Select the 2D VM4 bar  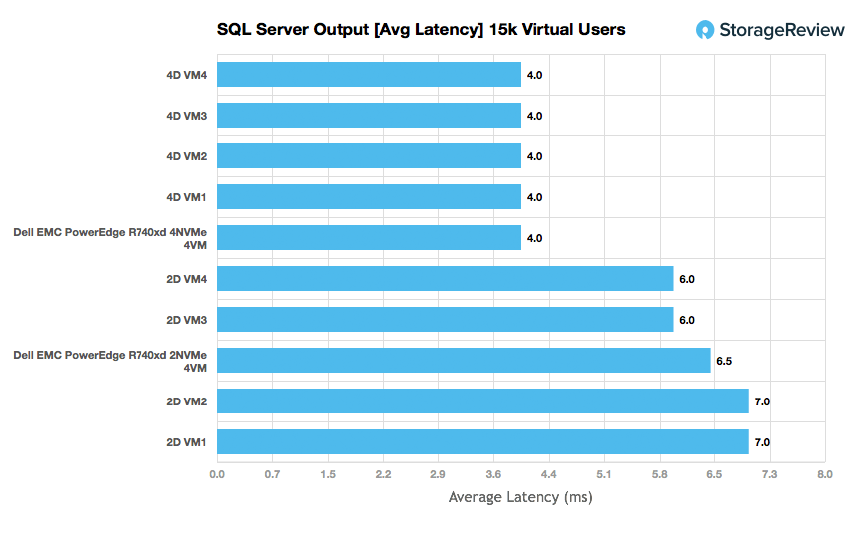click(445, 279)
